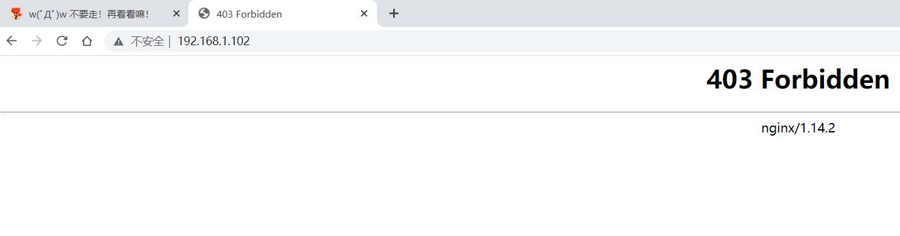Image resolution: width=900 pixels, height=236 pixels.
Task: Click the blank white page area below nginx text
Action: click(x=450, y=188)
